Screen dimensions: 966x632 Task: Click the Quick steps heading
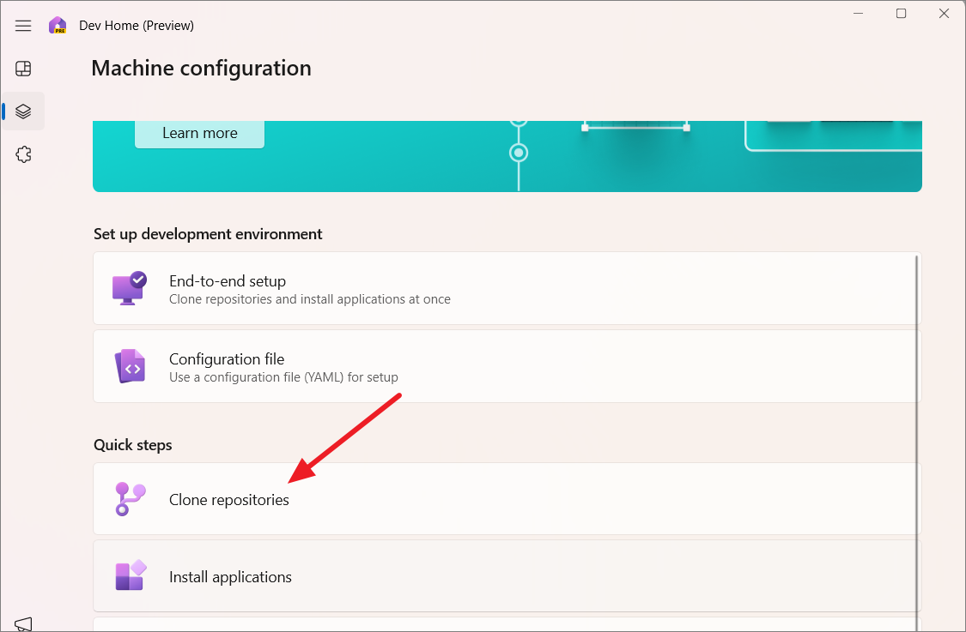click(x=132, y=445)
